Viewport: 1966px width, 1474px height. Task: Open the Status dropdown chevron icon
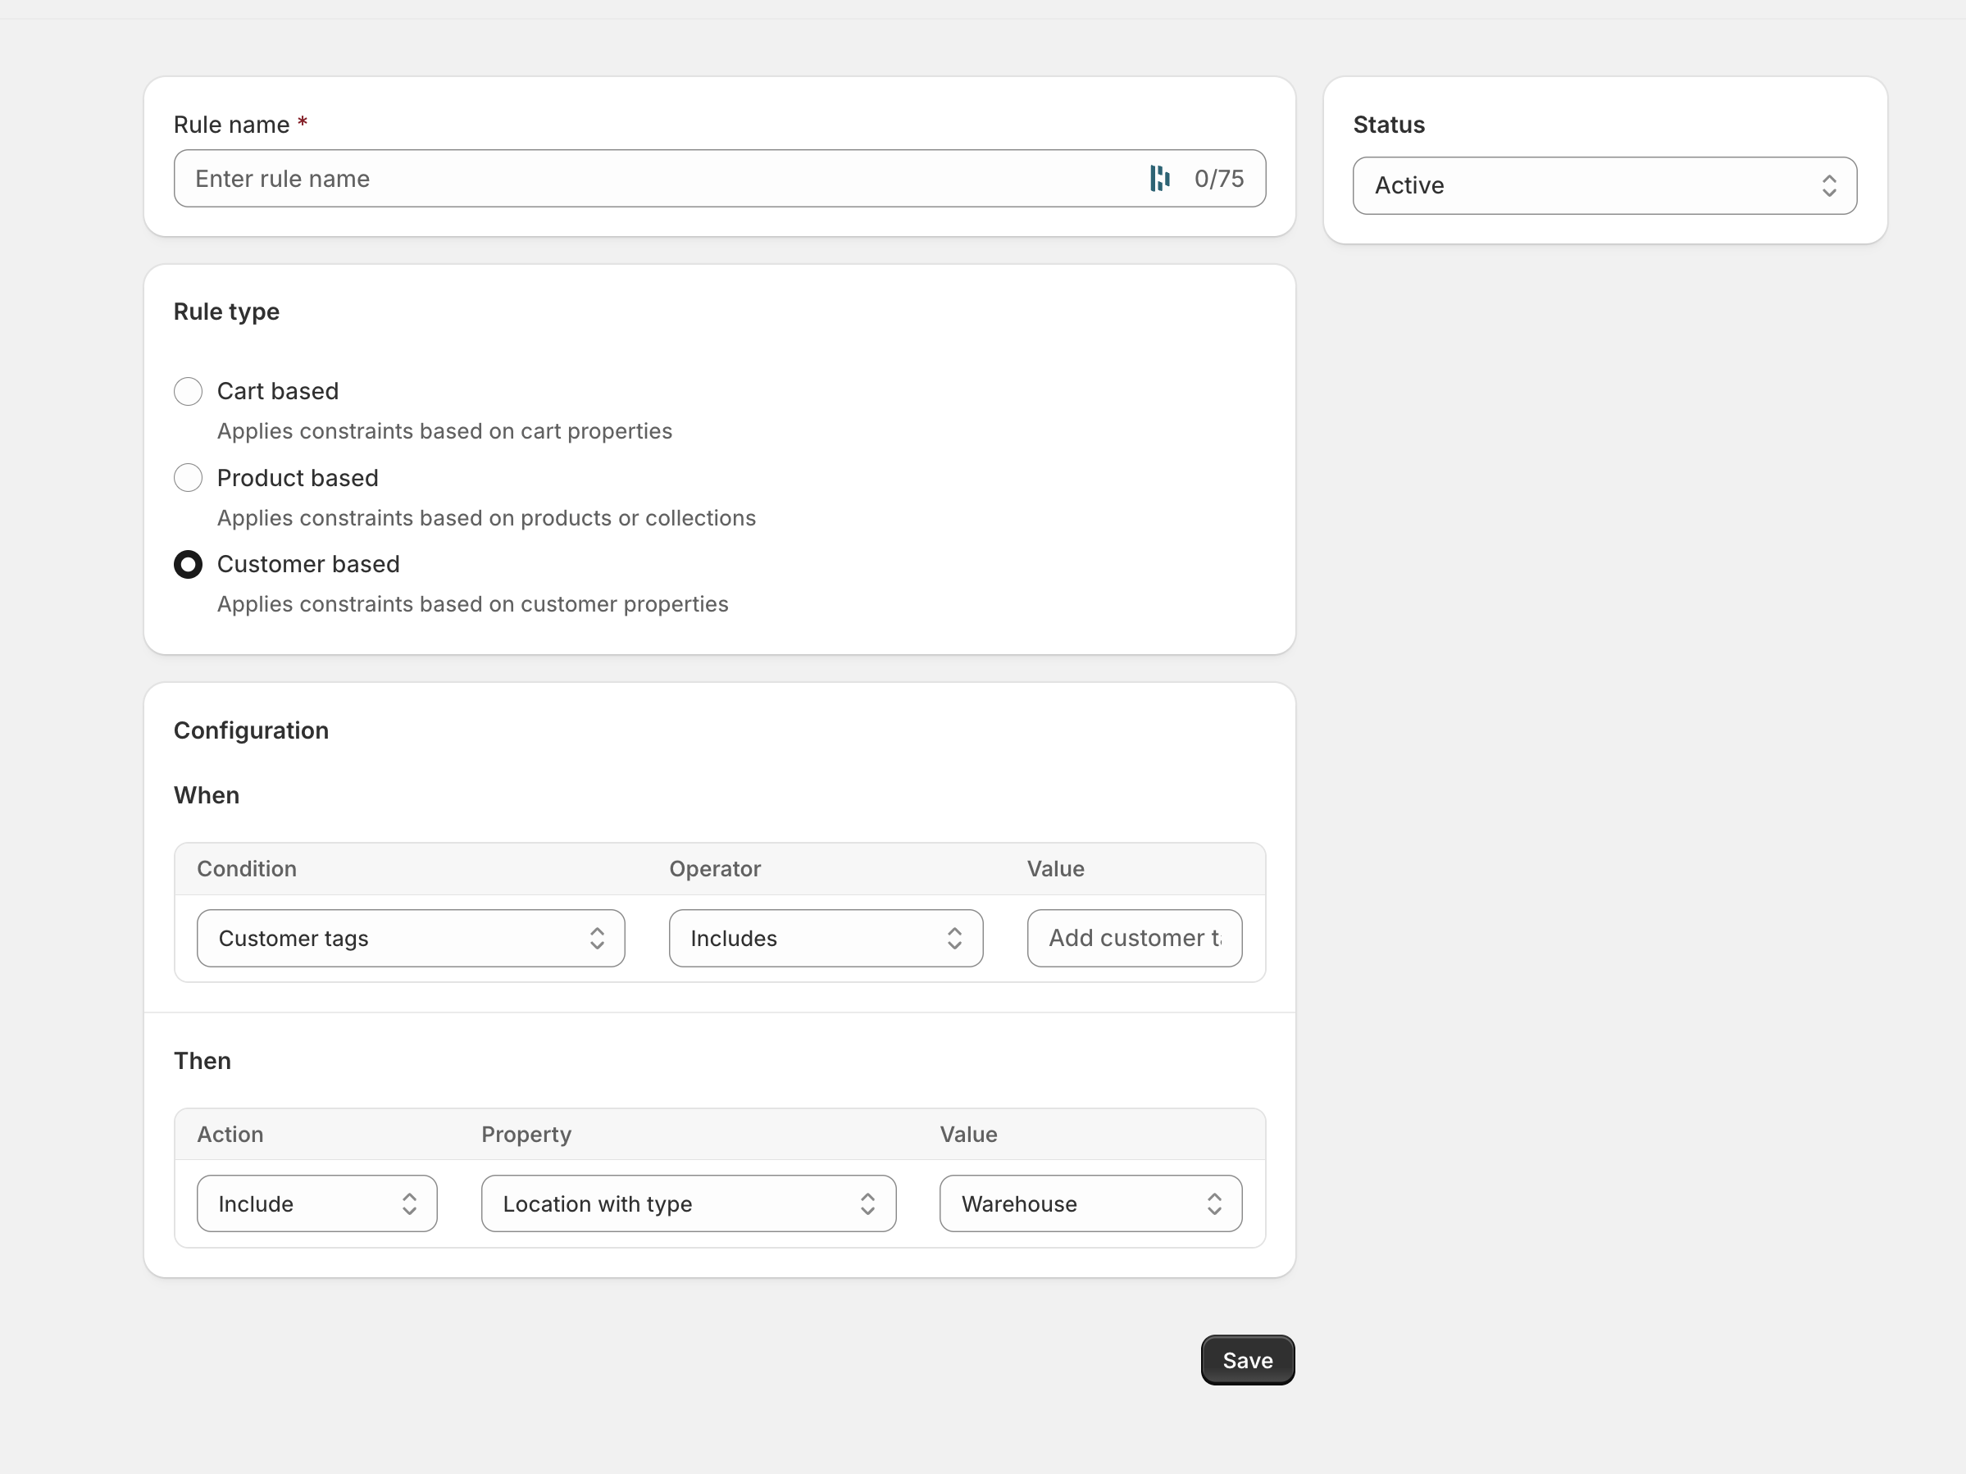[1830, 184]
